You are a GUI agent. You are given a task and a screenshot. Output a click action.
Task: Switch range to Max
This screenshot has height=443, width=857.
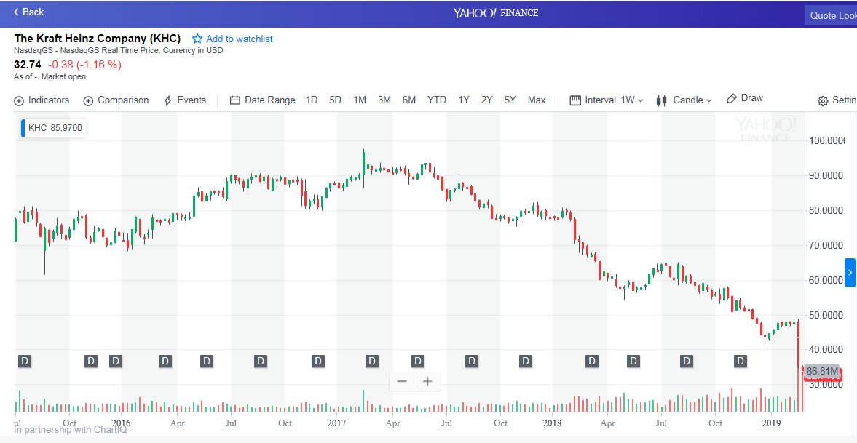click(537, 100)
